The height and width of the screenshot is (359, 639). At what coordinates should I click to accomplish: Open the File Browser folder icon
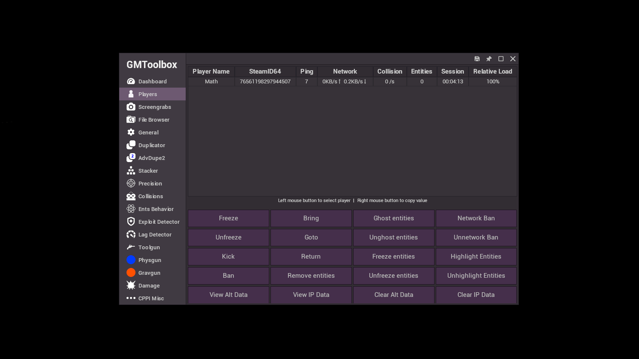[x=131, y=120]
